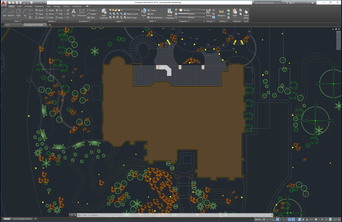Expand the Layers panel dropdown
342x222 pixels.
tap(119, 21)
